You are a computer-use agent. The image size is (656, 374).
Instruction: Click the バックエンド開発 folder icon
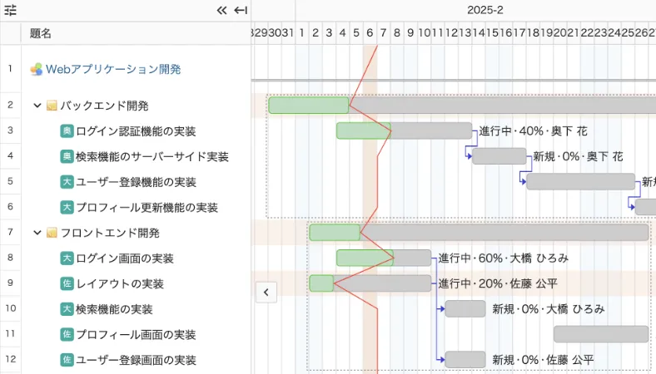(x=52, y=106)
